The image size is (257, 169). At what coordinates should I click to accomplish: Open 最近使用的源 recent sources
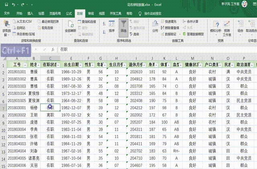click(x=48, y=21)
